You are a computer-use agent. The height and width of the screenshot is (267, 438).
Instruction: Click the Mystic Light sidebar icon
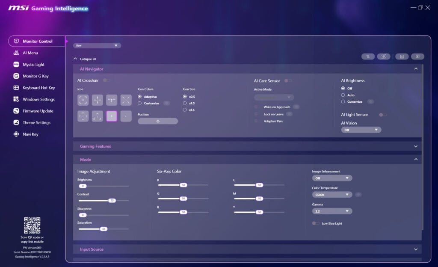click(x=16, y=65)
